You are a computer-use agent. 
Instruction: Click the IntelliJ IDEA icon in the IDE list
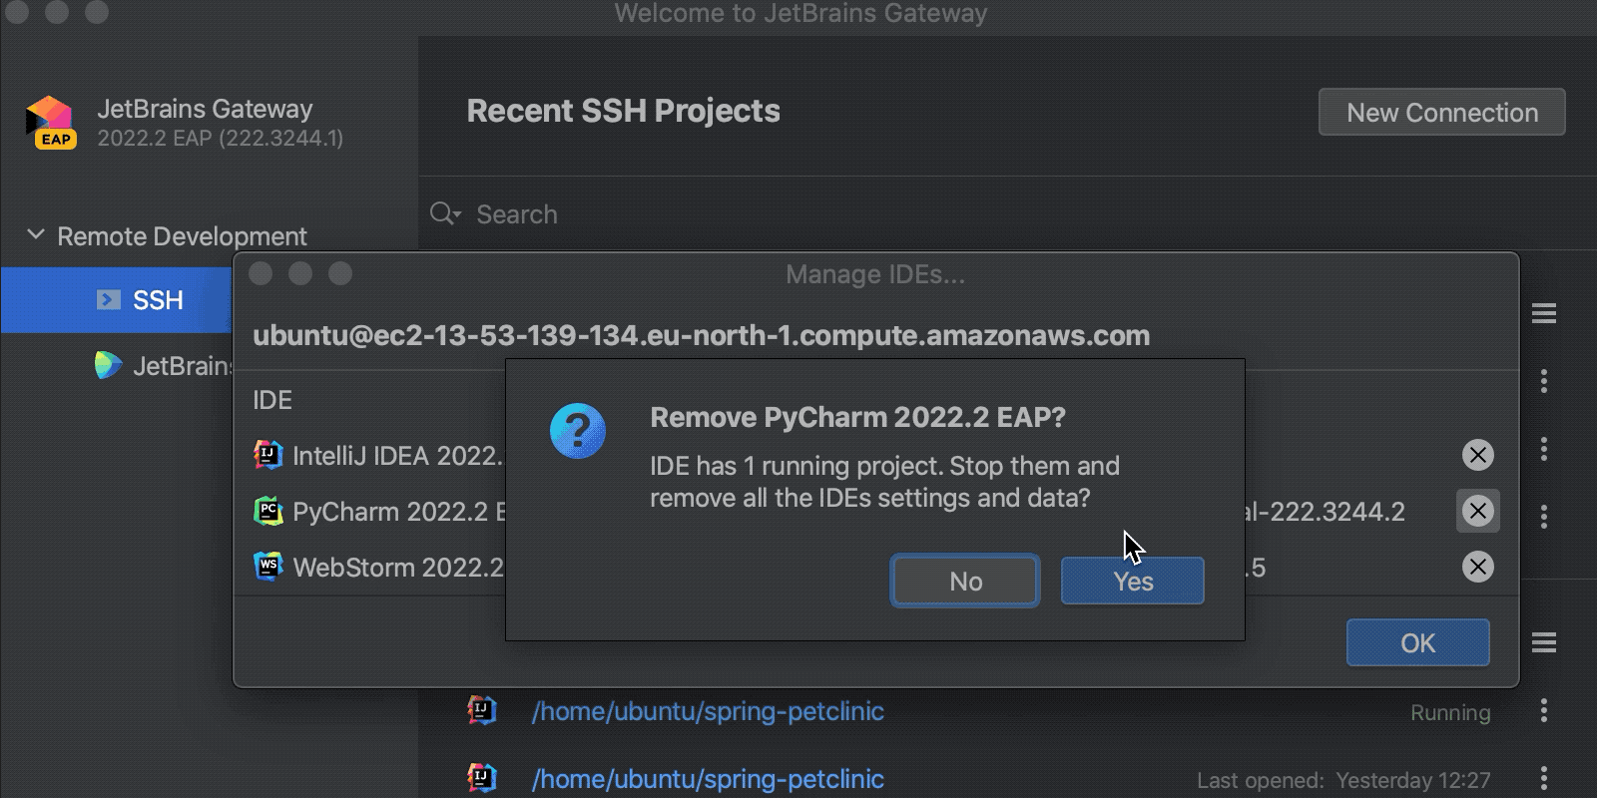(x=267, y=455)
